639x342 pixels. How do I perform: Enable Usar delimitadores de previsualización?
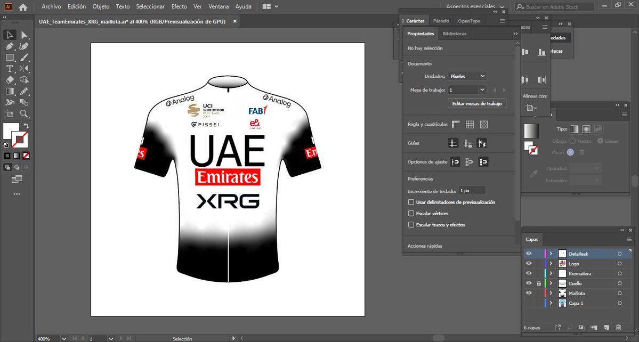[x=411, y=202]
